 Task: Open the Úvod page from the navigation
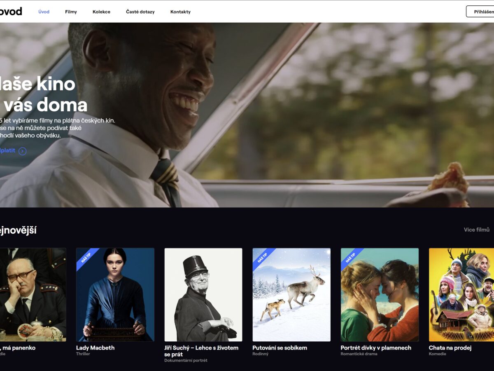pyautogui.click(x=44, y=12)
